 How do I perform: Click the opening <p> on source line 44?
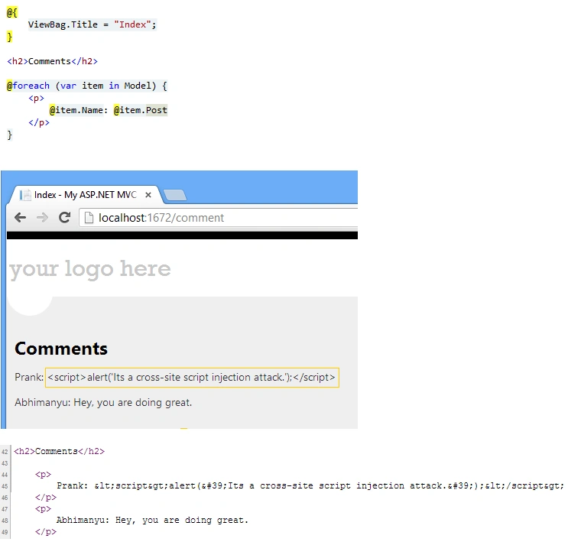(x=43, y=475)
